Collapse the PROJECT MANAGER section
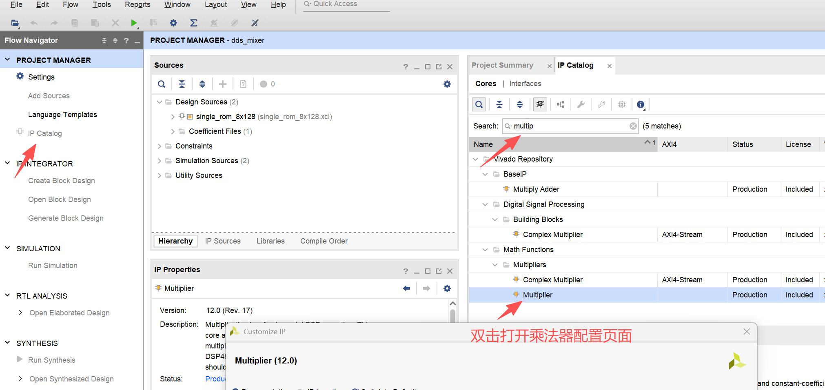The width and height of the screenshot is (825, 390). tap(7, 60)
